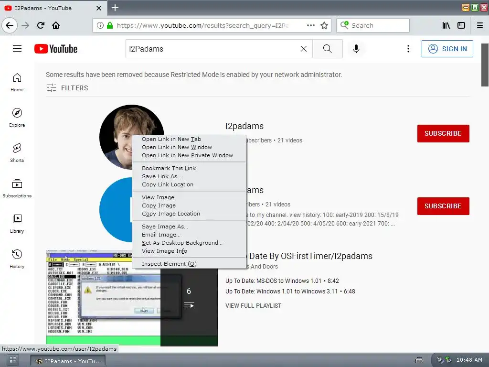Open the I2padams channel title link
The height and width of the screenshot is (367, 489).
tap(244, 126)
